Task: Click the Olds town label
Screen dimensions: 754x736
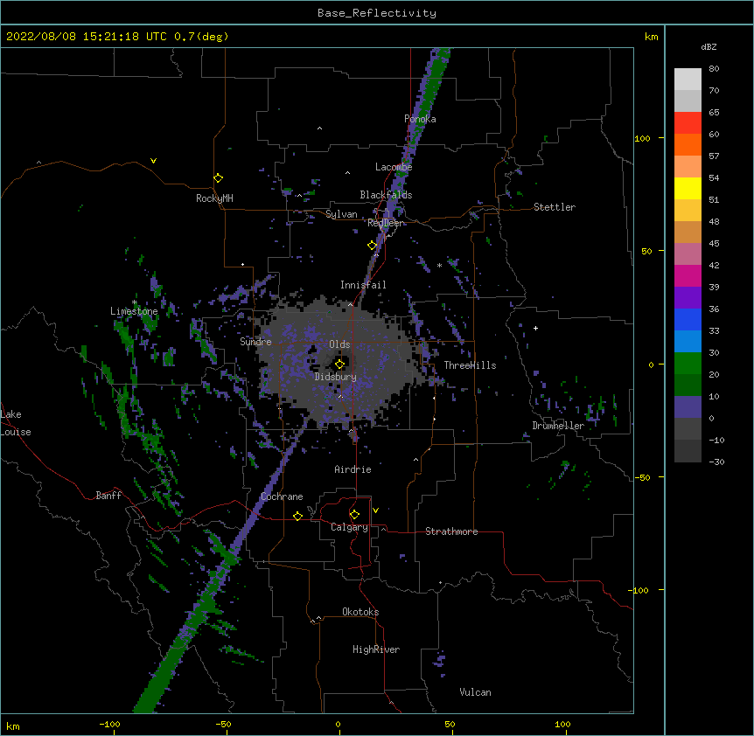Action: pos(339,344)
